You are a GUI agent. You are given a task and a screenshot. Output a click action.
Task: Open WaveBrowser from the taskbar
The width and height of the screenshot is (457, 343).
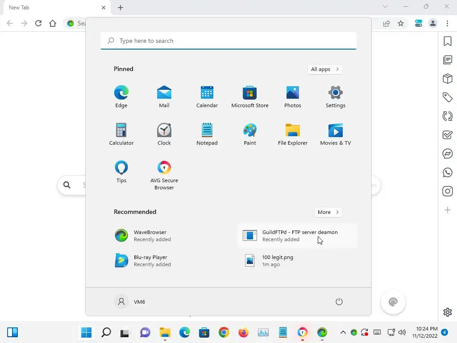click(x=322, y=332)
